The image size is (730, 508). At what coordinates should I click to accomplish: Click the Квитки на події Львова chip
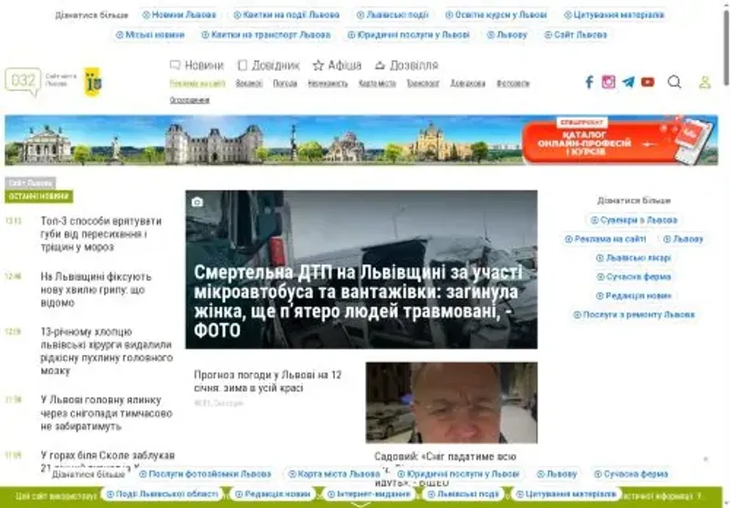(x=287, y=15)
